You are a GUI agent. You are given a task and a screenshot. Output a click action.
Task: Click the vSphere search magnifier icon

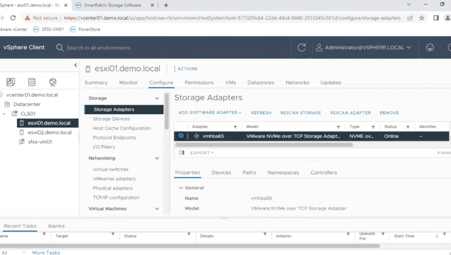(59, 48)
